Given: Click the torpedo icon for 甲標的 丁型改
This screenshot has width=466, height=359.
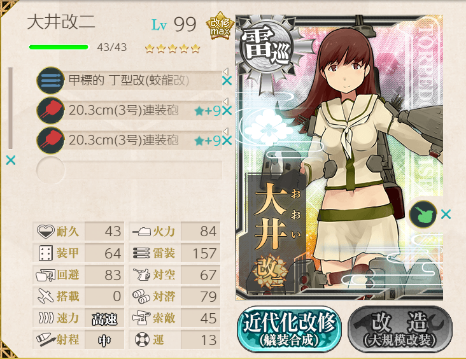Looking at the screenshot, I should point(50,81).
